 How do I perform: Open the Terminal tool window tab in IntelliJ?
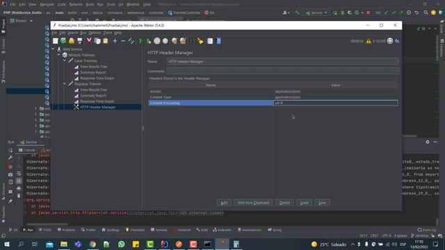click(x=159, y=230)
